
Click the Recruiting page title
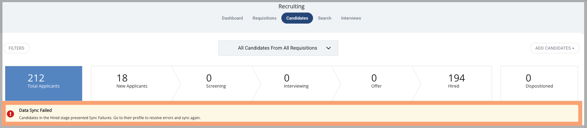point(292,6)
